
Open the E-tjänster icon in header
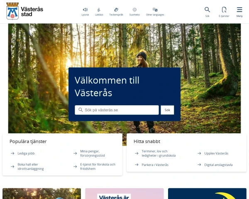click(224, 10)
